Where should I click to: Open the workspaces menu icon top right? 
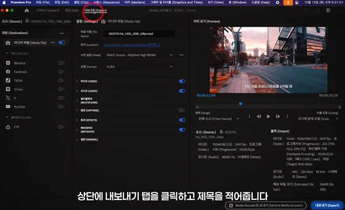[x=328, y=10]
